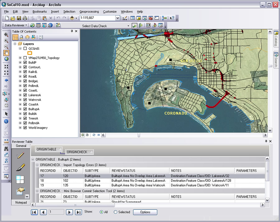Viewport: 280px width, 222px height.
Task: Click the Find binoculars icon
Action: point(6,149)
